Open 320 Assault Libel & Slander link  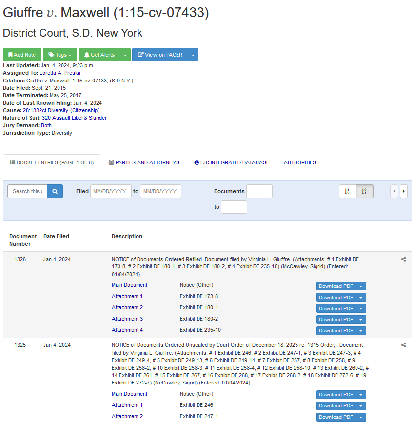(74, 118)
